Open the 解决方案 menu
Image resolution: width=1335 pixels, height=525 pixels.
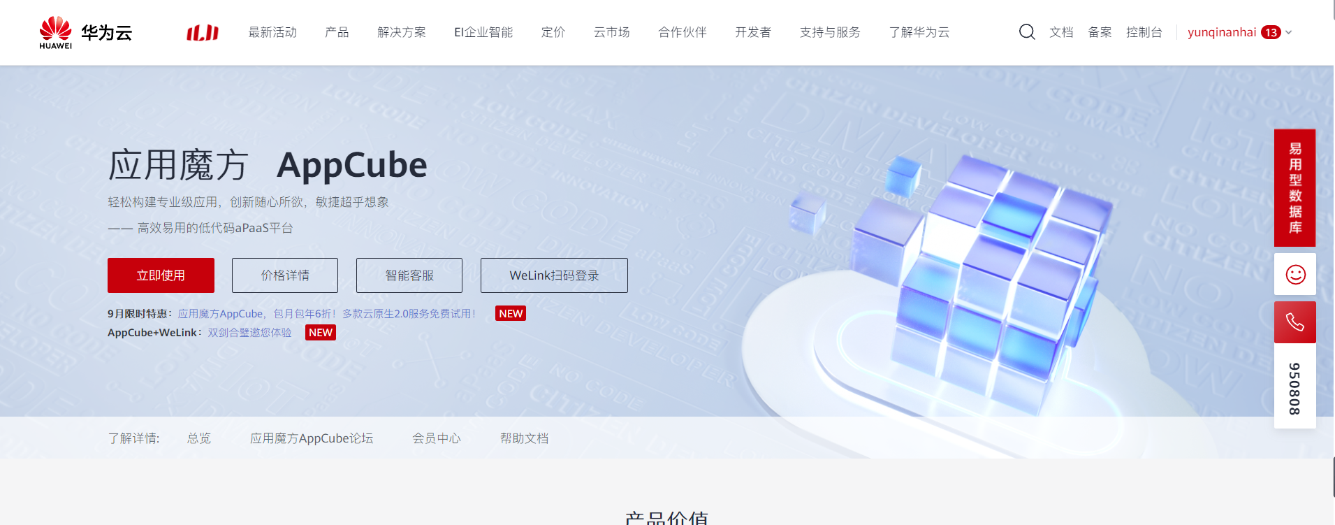[402, 32]
